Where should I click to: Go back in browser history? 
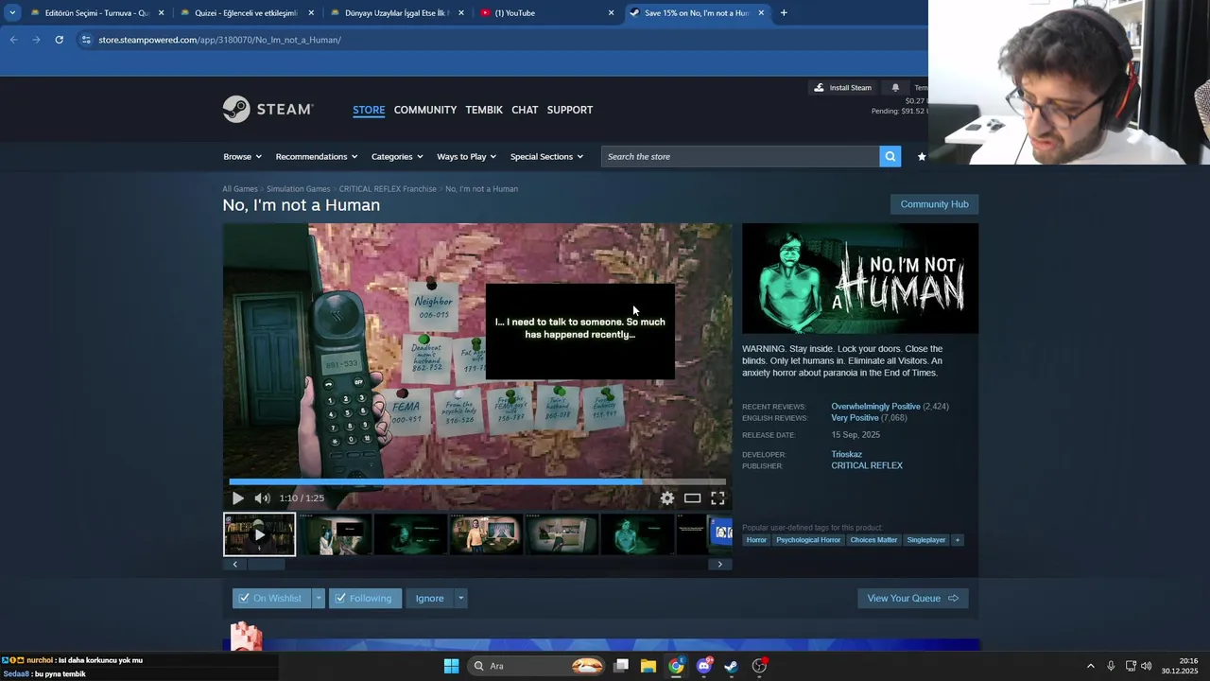(13, 40)
